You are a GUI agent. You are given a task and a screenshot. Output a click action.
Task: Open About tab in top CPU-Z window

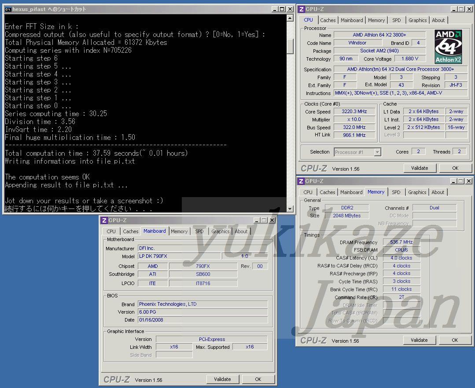point(438,20)
